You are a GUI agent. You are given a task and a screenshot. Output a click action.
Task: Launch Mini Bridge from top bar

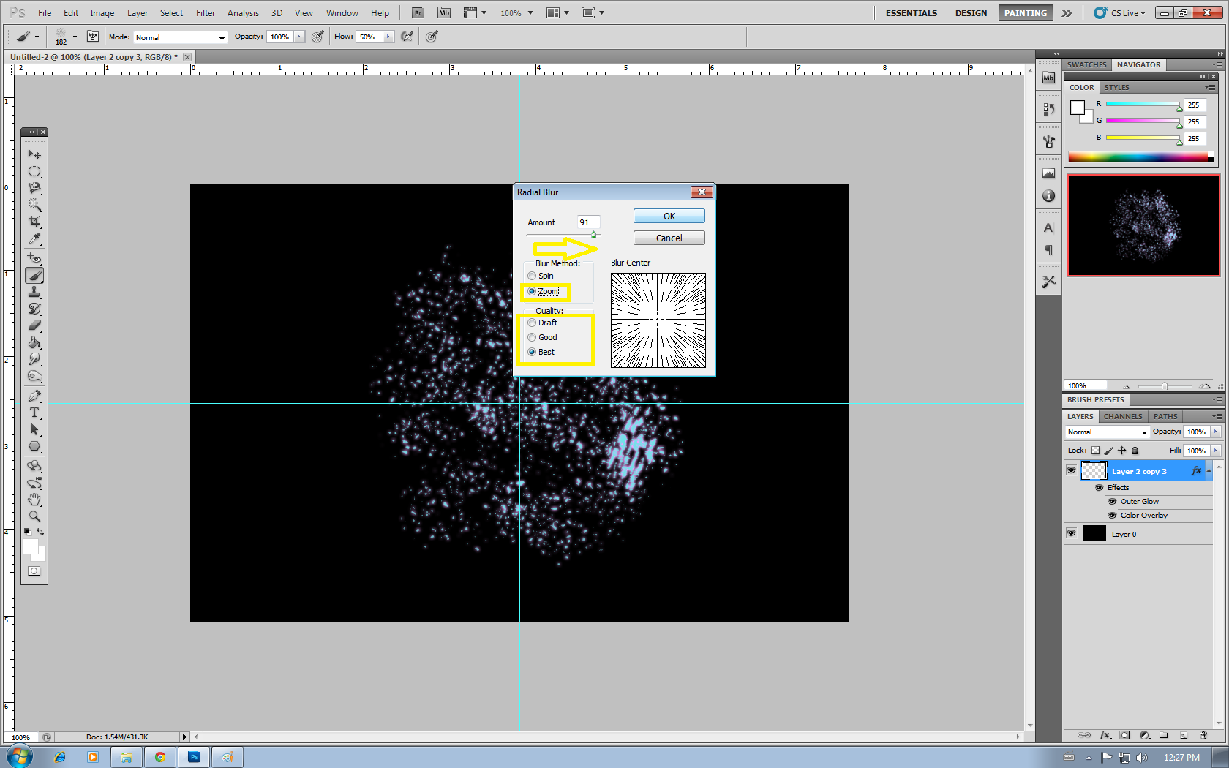(x=444, y=13)
